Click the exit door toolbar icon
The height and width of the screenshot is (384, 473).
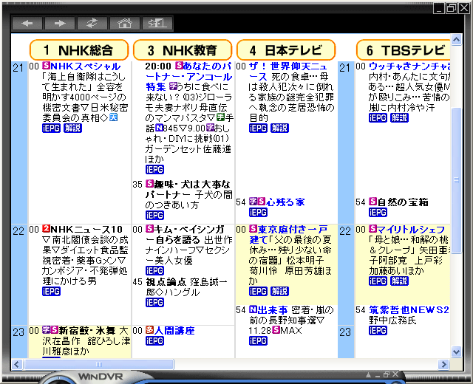point(157,23)
